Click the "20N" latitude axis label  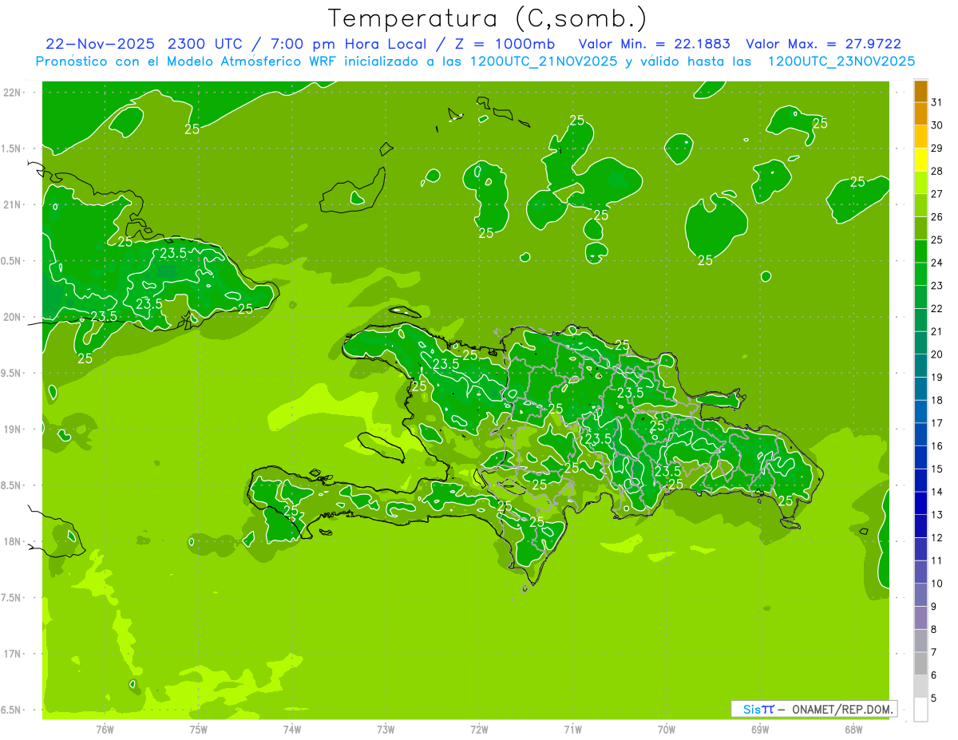click(14, 317)
